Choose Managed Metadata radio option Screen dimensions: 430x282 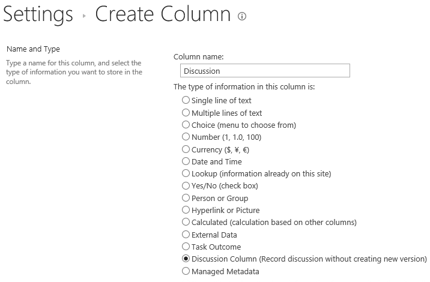click(186, 271)
